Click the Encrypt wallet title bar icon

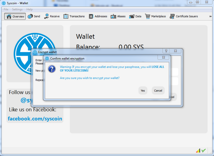click(35, 52)
